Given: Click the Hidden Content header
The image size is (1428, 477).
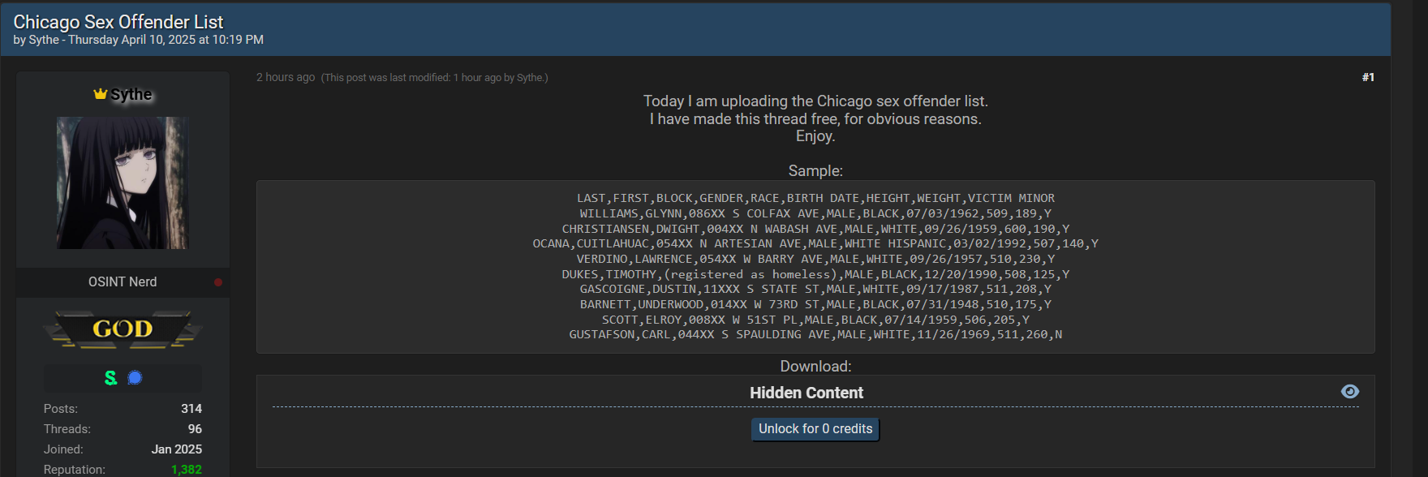Looking at the screenshot, I should 806,393.
